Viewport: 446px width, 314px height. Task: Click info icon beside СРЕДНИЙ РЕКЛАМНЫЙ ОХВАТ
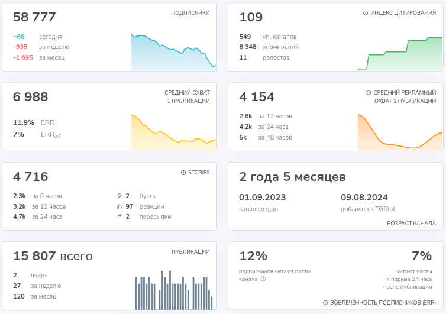coord(369,93)
